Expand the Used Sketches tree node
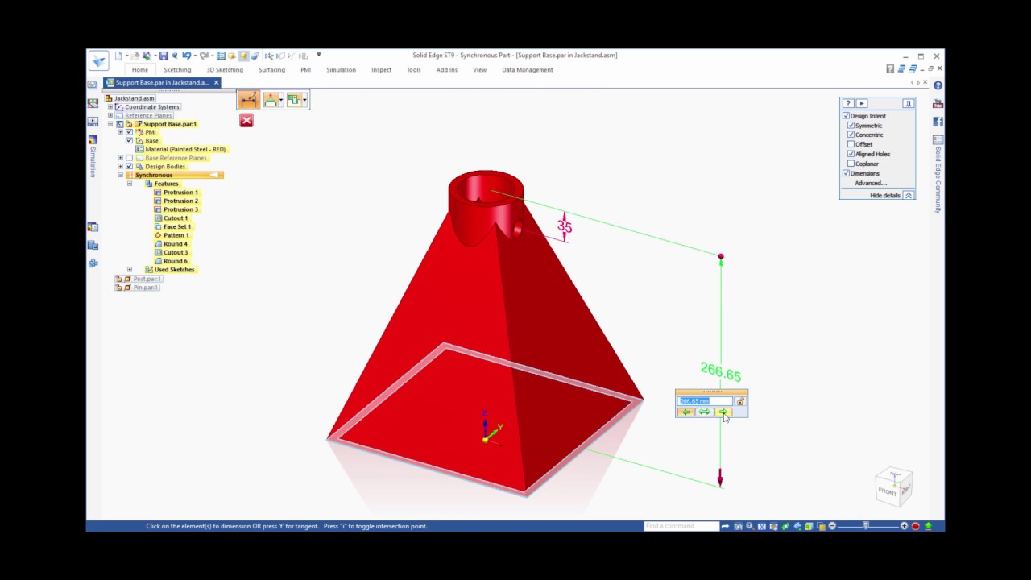 click(129, 270)
